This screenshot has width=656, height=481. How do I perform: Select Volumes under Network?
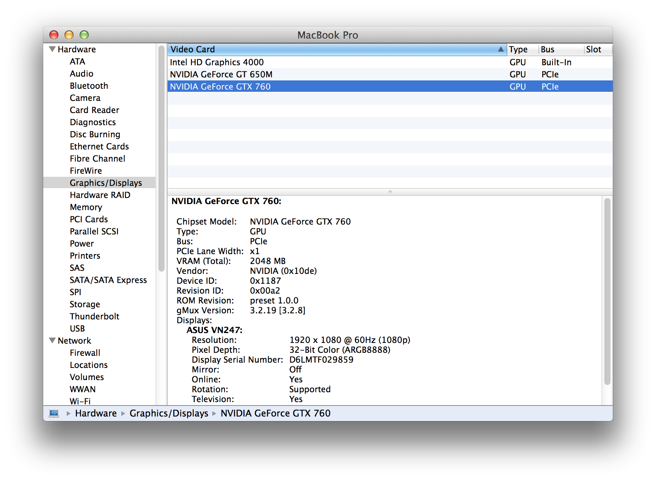pos(87,377)
